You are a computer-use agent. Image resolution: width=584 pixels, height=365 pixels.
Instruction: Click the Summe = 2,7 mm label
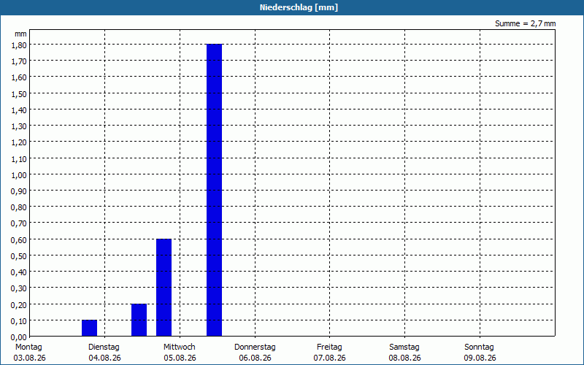click(525, 23)
